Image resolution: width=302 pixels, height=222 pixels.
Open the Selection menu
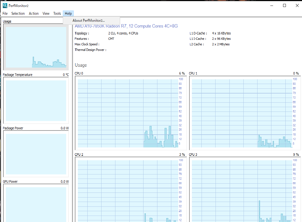click(x=18, y=13)
